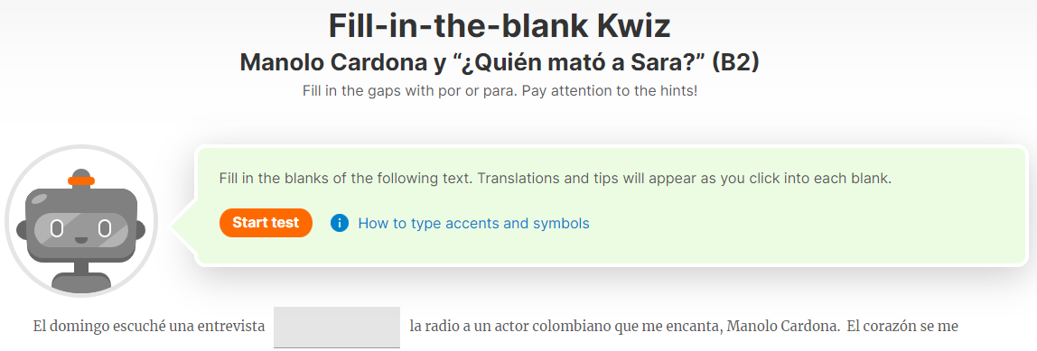Click the robot's smiling mouth
The width and height of the screenshot is (1037, 351).
[80, 239]
